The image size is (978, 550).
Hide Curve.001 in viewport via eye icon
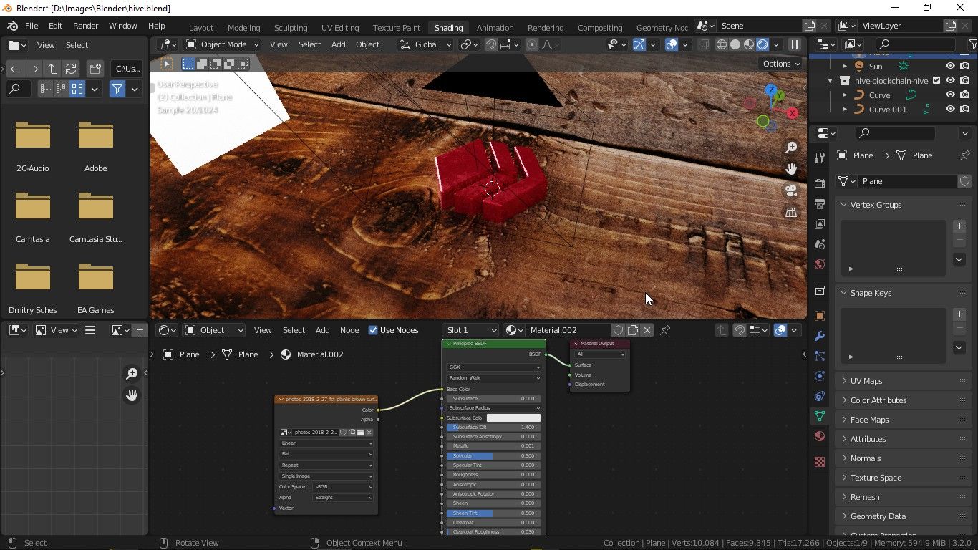tap(951, 109)
